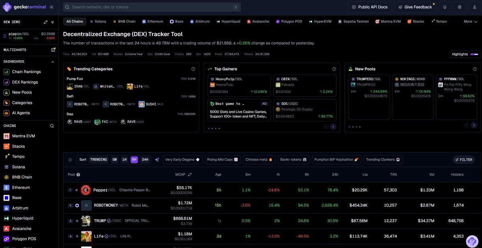482x248 pixels.
Task: Switch to Ethereum chain tab
Action: click(x=153, y=22)
